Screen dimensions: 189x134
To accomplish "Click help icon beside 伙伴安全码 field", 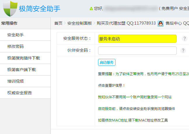I will pos(183,50).
